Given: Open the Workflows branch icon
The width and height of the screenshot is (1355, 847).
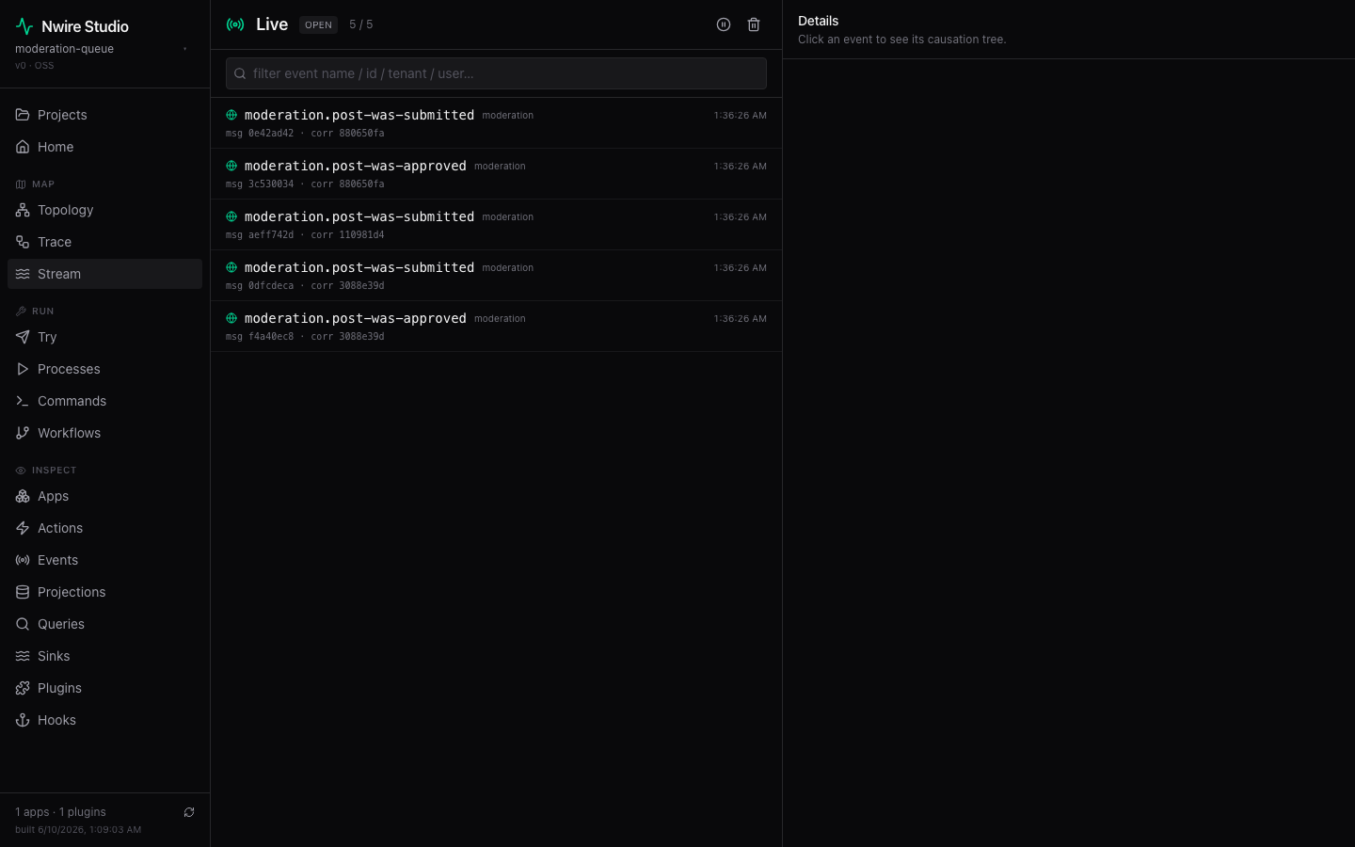Looking at the screenshot, I should (23, 433).
